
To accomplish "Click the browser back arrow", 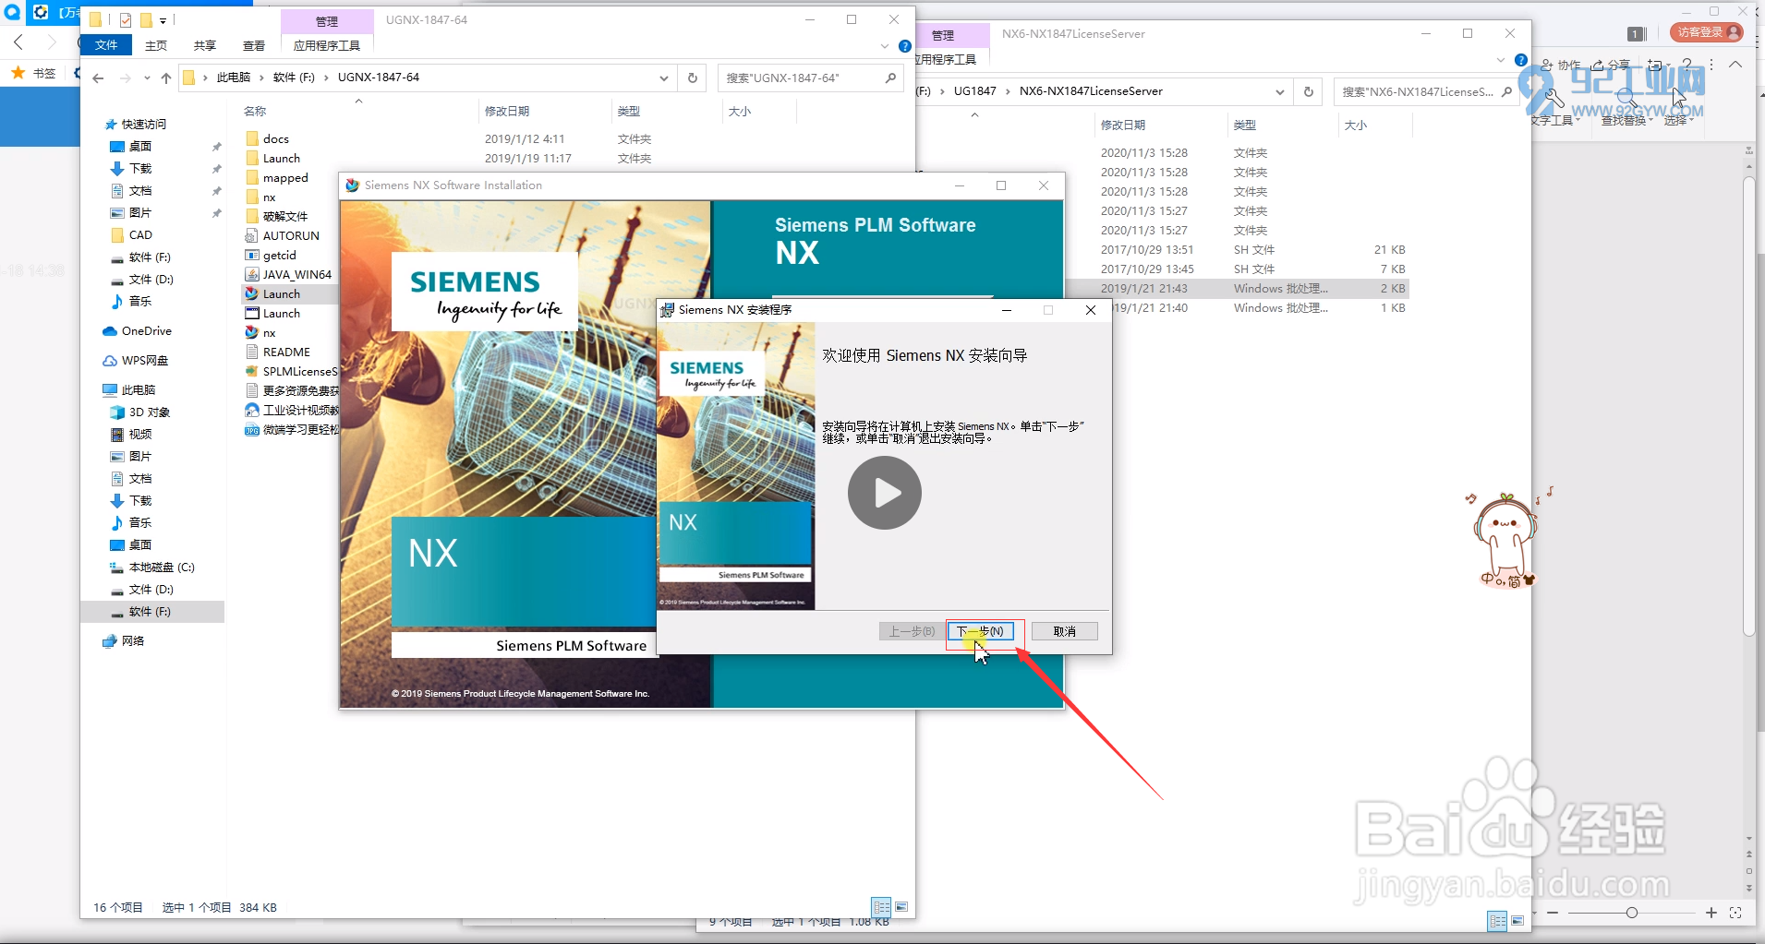I will (18, 42).
